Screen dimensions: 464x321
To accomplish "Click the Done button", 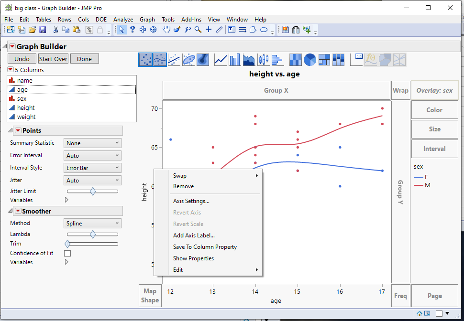I will 84,58.
